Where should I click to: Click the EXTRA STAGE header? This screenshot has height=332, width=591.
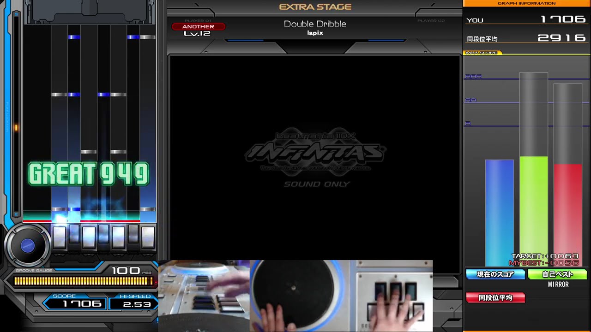pyautogui.click(x=315, y=7)
